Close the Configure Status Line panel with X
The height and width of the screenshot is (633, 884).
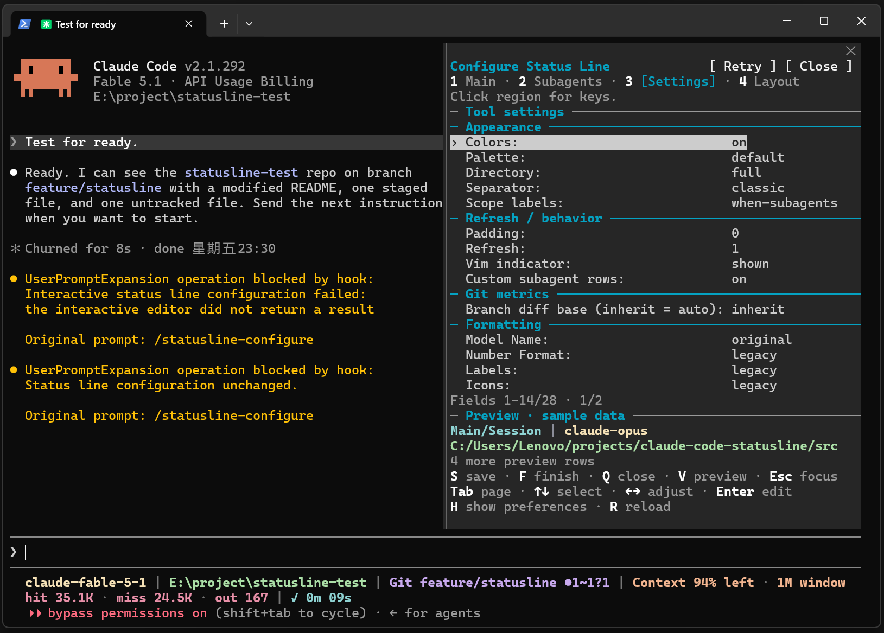tap(851, 50)
